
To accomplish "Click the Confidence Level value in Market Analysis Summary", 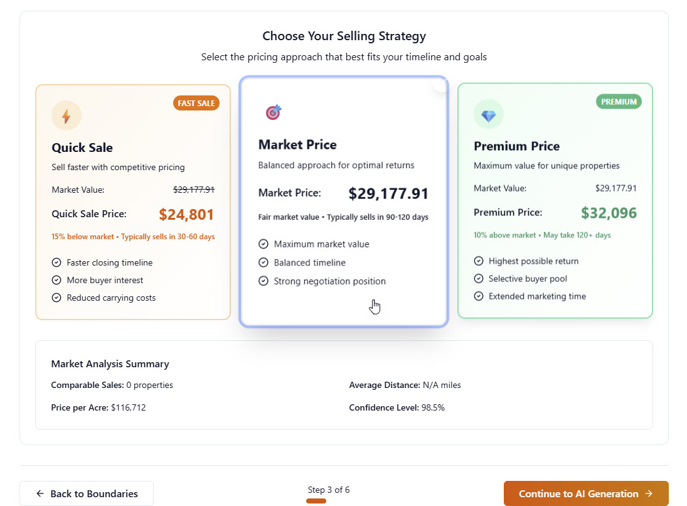I will (x=433, y=407).
